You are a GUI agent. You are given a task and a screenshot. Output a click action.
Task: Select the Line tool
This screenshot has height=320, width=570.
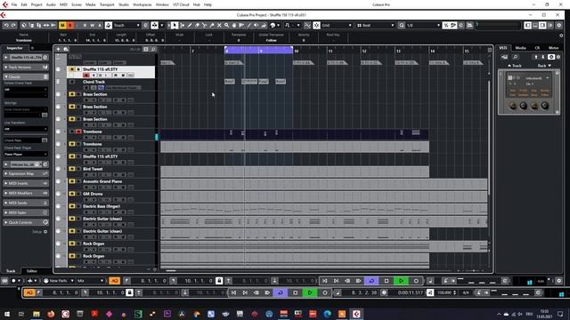click(249, 25)
